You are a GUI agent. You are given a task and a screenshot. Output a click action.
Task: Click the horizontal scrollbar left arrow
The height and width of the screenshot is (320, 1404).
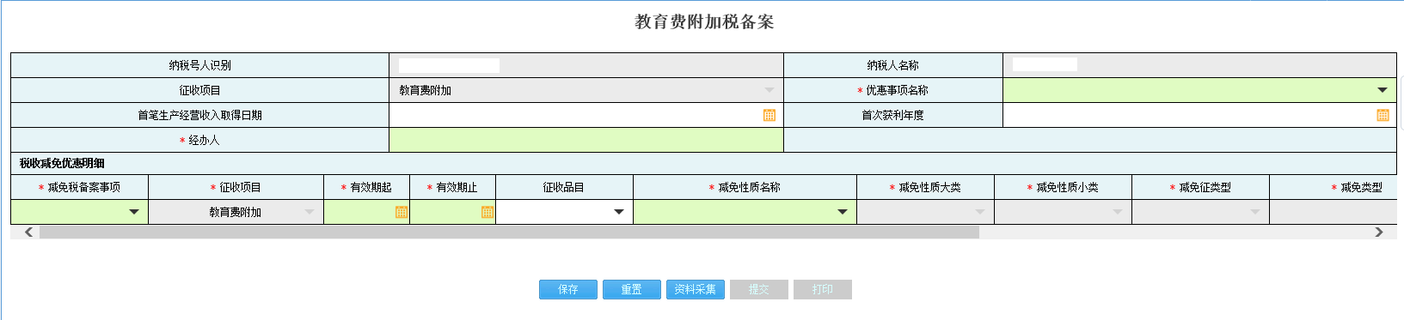[28, 232]
